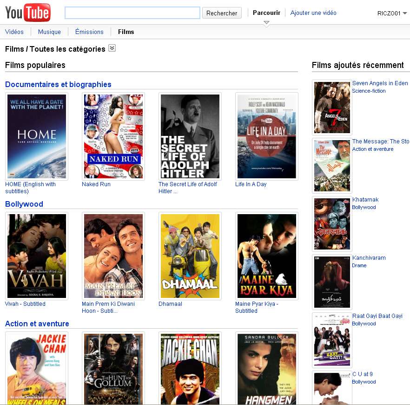Expand the categories selector next to Toutes les catégories

112,48
